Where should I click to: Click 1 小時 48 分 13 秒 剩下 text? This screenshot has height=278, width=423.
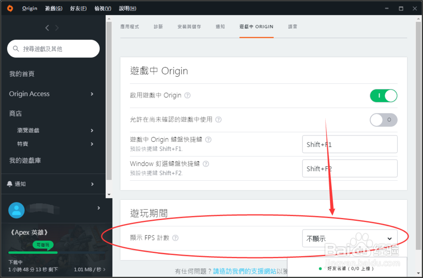pyautogui.click(x=33, y=270)
